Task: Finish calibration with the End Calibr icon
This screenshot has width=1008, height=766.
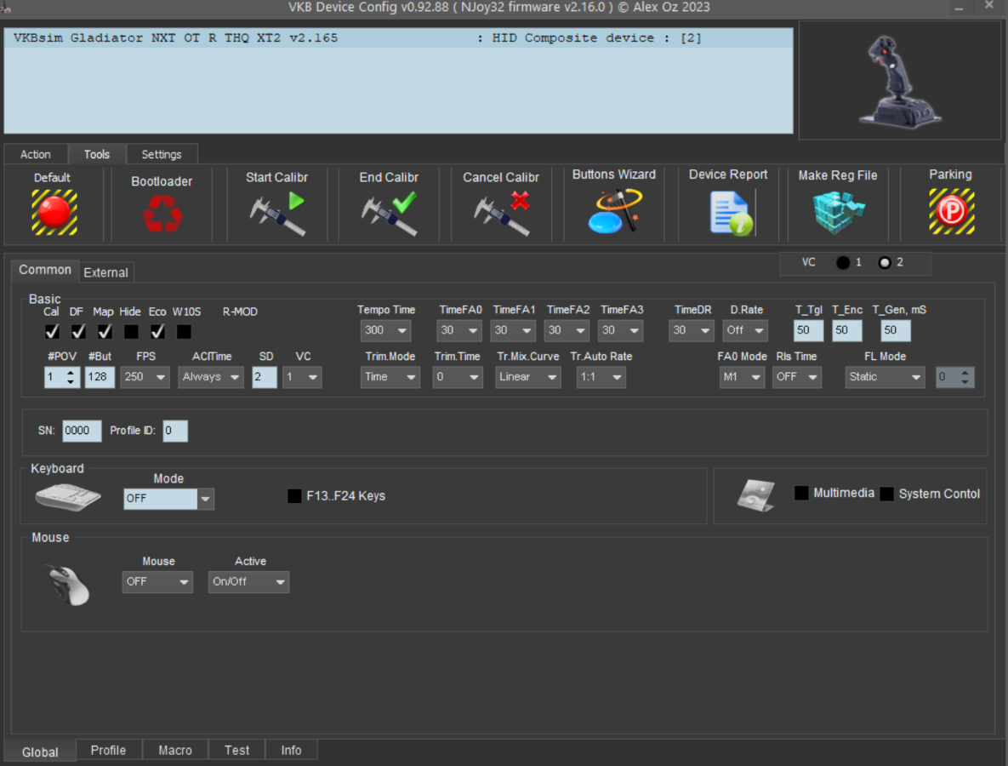Action: click(389, 213)
